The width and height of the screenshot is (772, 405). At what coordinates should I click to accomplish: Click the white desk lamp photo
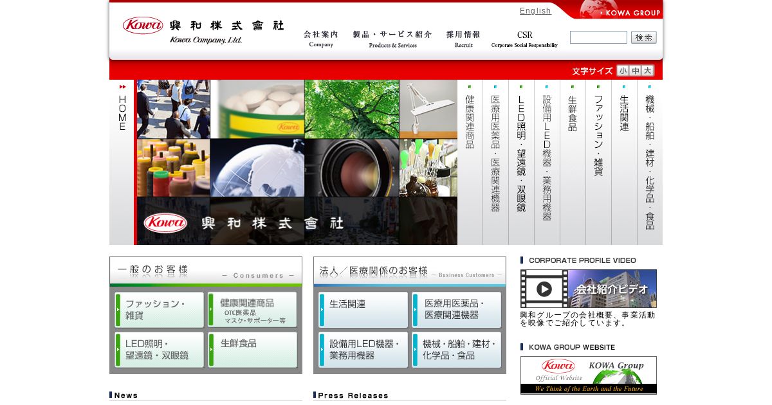(428, 109)
